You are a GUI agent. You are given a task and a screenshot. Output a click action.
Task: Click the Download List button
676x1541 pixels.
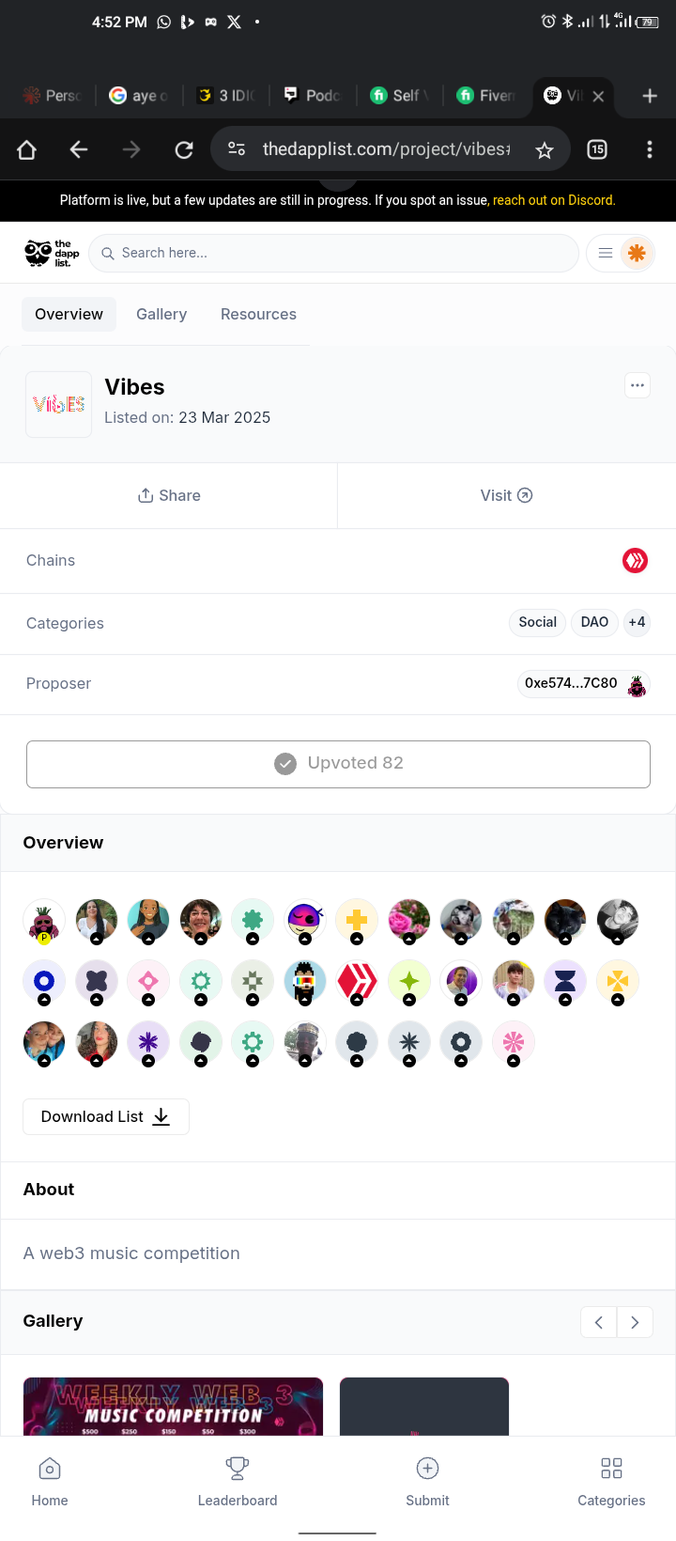106,1116
